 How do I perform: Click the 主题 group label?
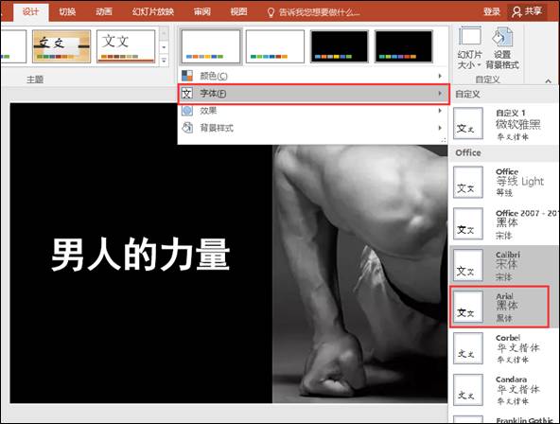(35, 79)
